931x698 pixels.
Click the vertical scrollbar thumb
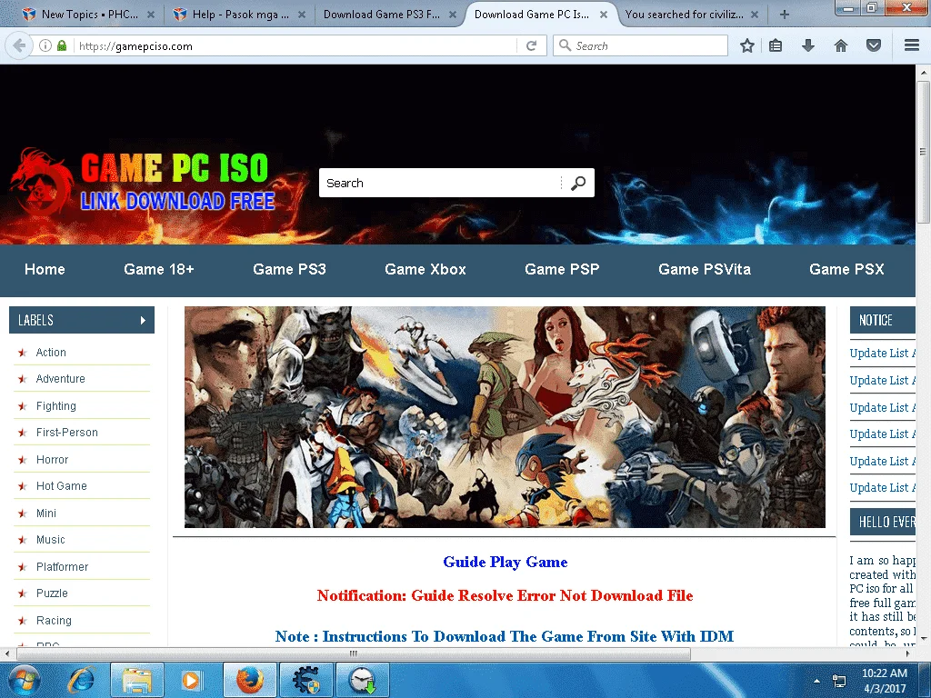coord(923,152)
